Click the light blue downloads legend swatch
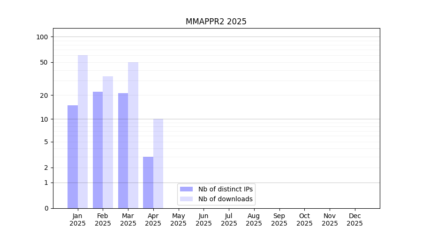The height and width of the screenshot is (234, 422). [186, 199]
